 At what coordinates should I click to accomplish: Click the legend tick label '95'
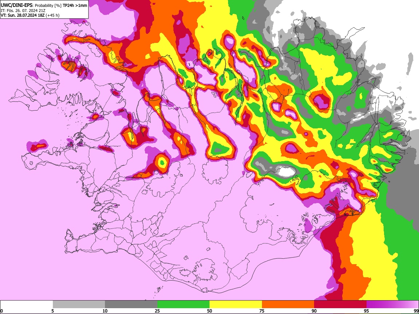tap(367, 311)
